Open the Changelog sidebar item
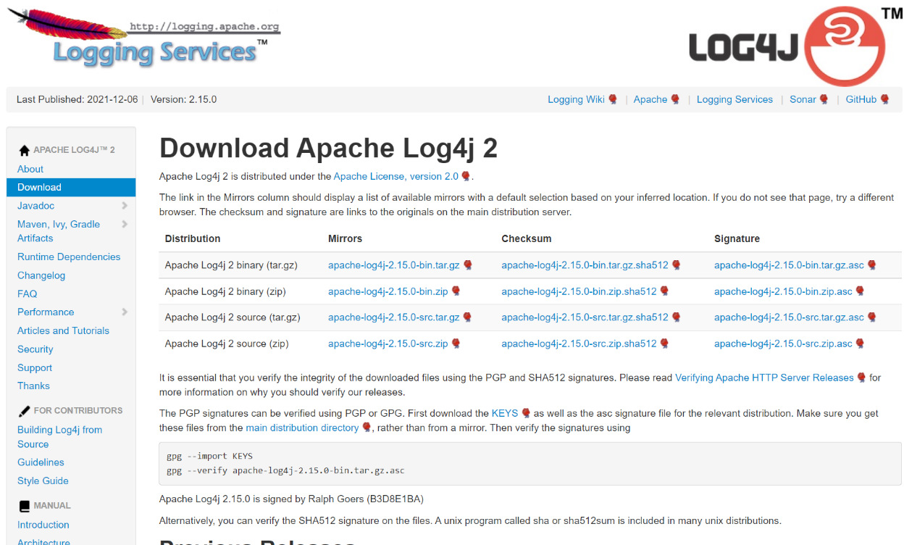This screenshot has width=904, height=545. [41, 275]
